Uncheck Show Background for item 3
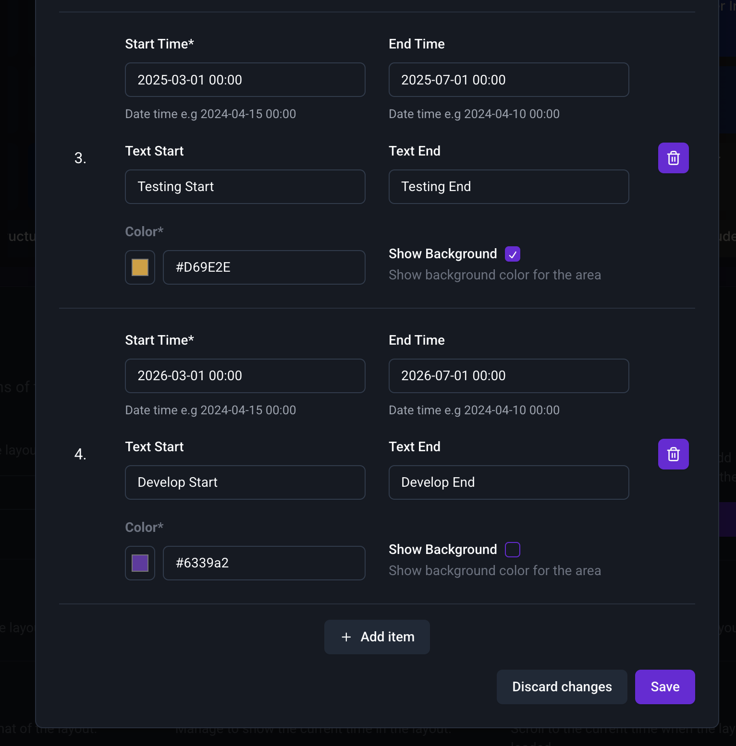This screenshot has width=736, height=746. [513, 254]
